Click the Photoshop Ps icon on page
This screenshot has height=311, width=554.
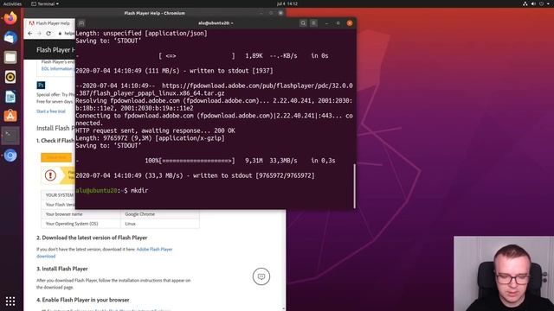point(41,85)
